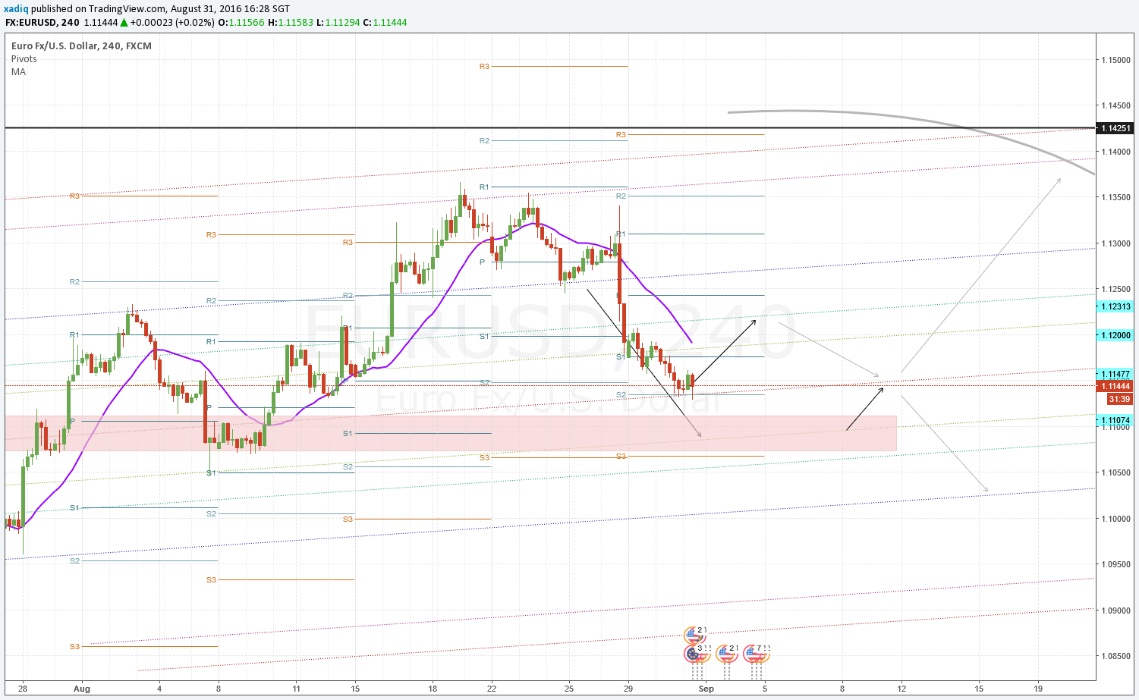Select the MA indicator label
The image size is (1139, 700).
[18, 71]
